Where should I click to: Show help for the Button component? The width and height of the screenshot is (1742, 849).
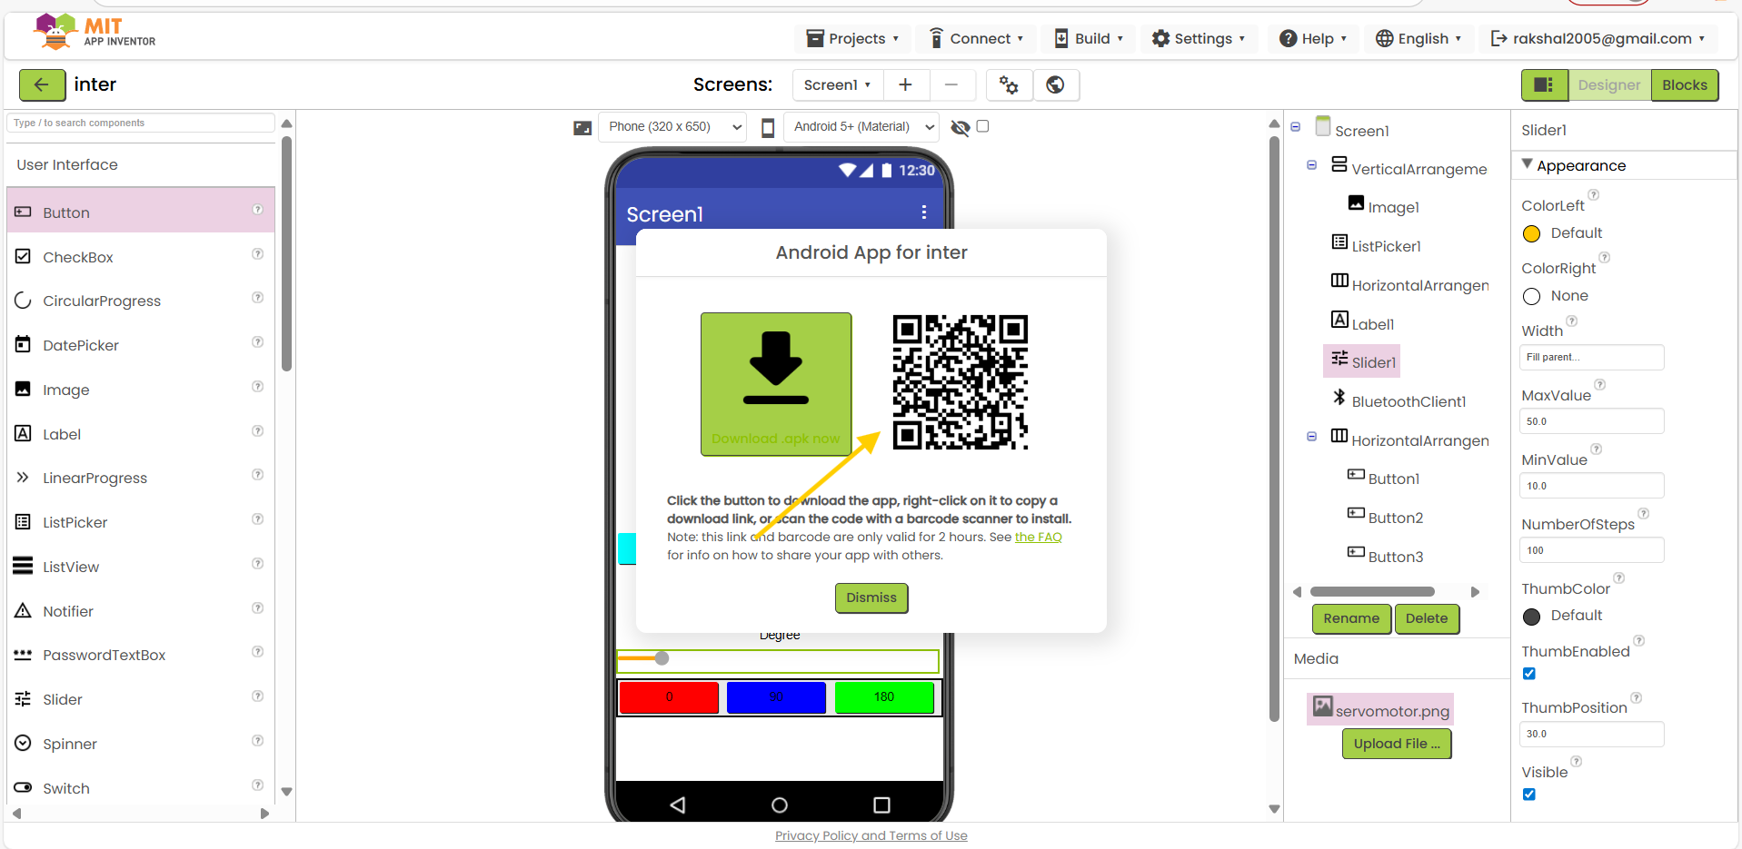(x=258, y=210)
